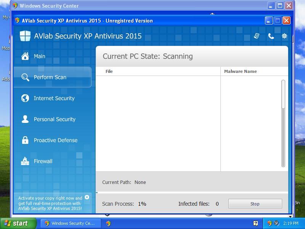Stop the running scan
Viewport: 305px width, 229px height.
[255, 204]
